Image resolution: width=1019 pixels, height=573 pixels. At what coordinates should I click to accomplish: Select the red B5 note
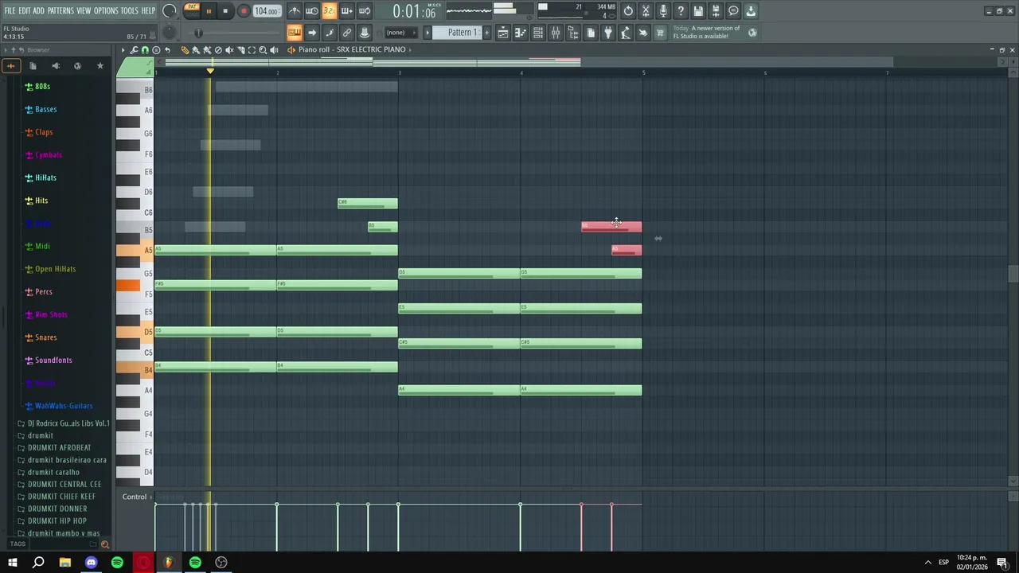pyautogui.click(x=611, y=227)
